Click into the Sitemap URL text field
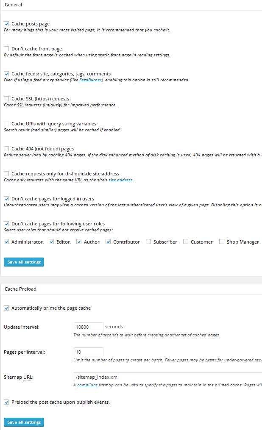Screen dimensions: 262x430 point(167,377)
